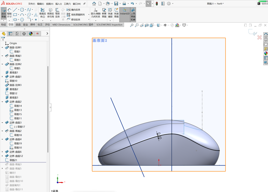The image size is (268, 192).
Task: Select the Sketch Text (A) tool
Action: coord(36,15)
